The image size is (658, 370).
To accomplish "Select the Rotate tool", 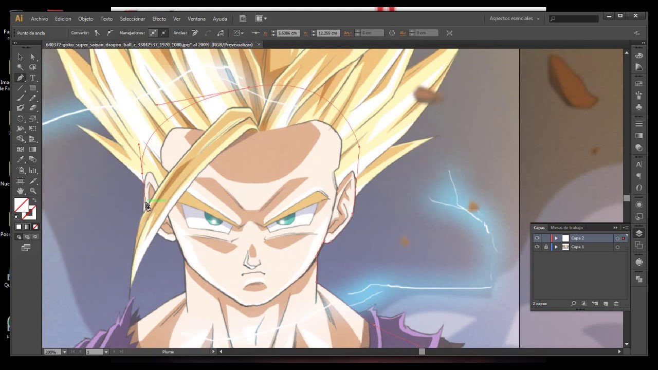I will (x=20, y=119).
